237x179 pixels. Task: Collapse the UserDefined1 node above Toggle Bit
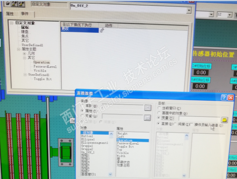point(25,75)
